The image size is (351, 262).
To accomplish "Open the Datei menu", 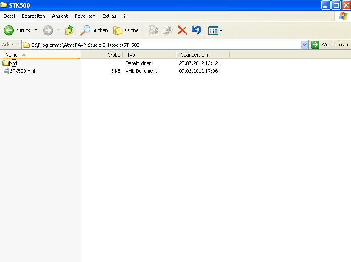I will coord(9,16).
